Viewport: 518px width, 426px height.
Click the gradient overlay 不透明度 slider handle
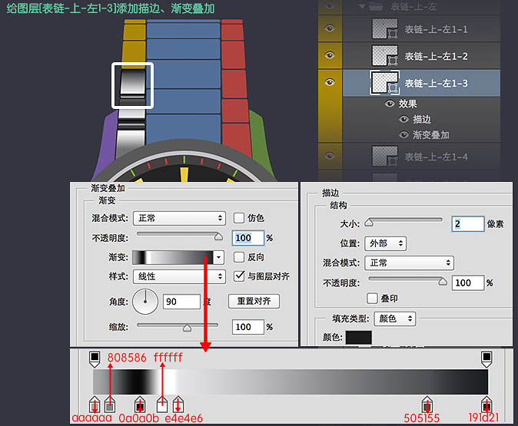pos(218,236)
